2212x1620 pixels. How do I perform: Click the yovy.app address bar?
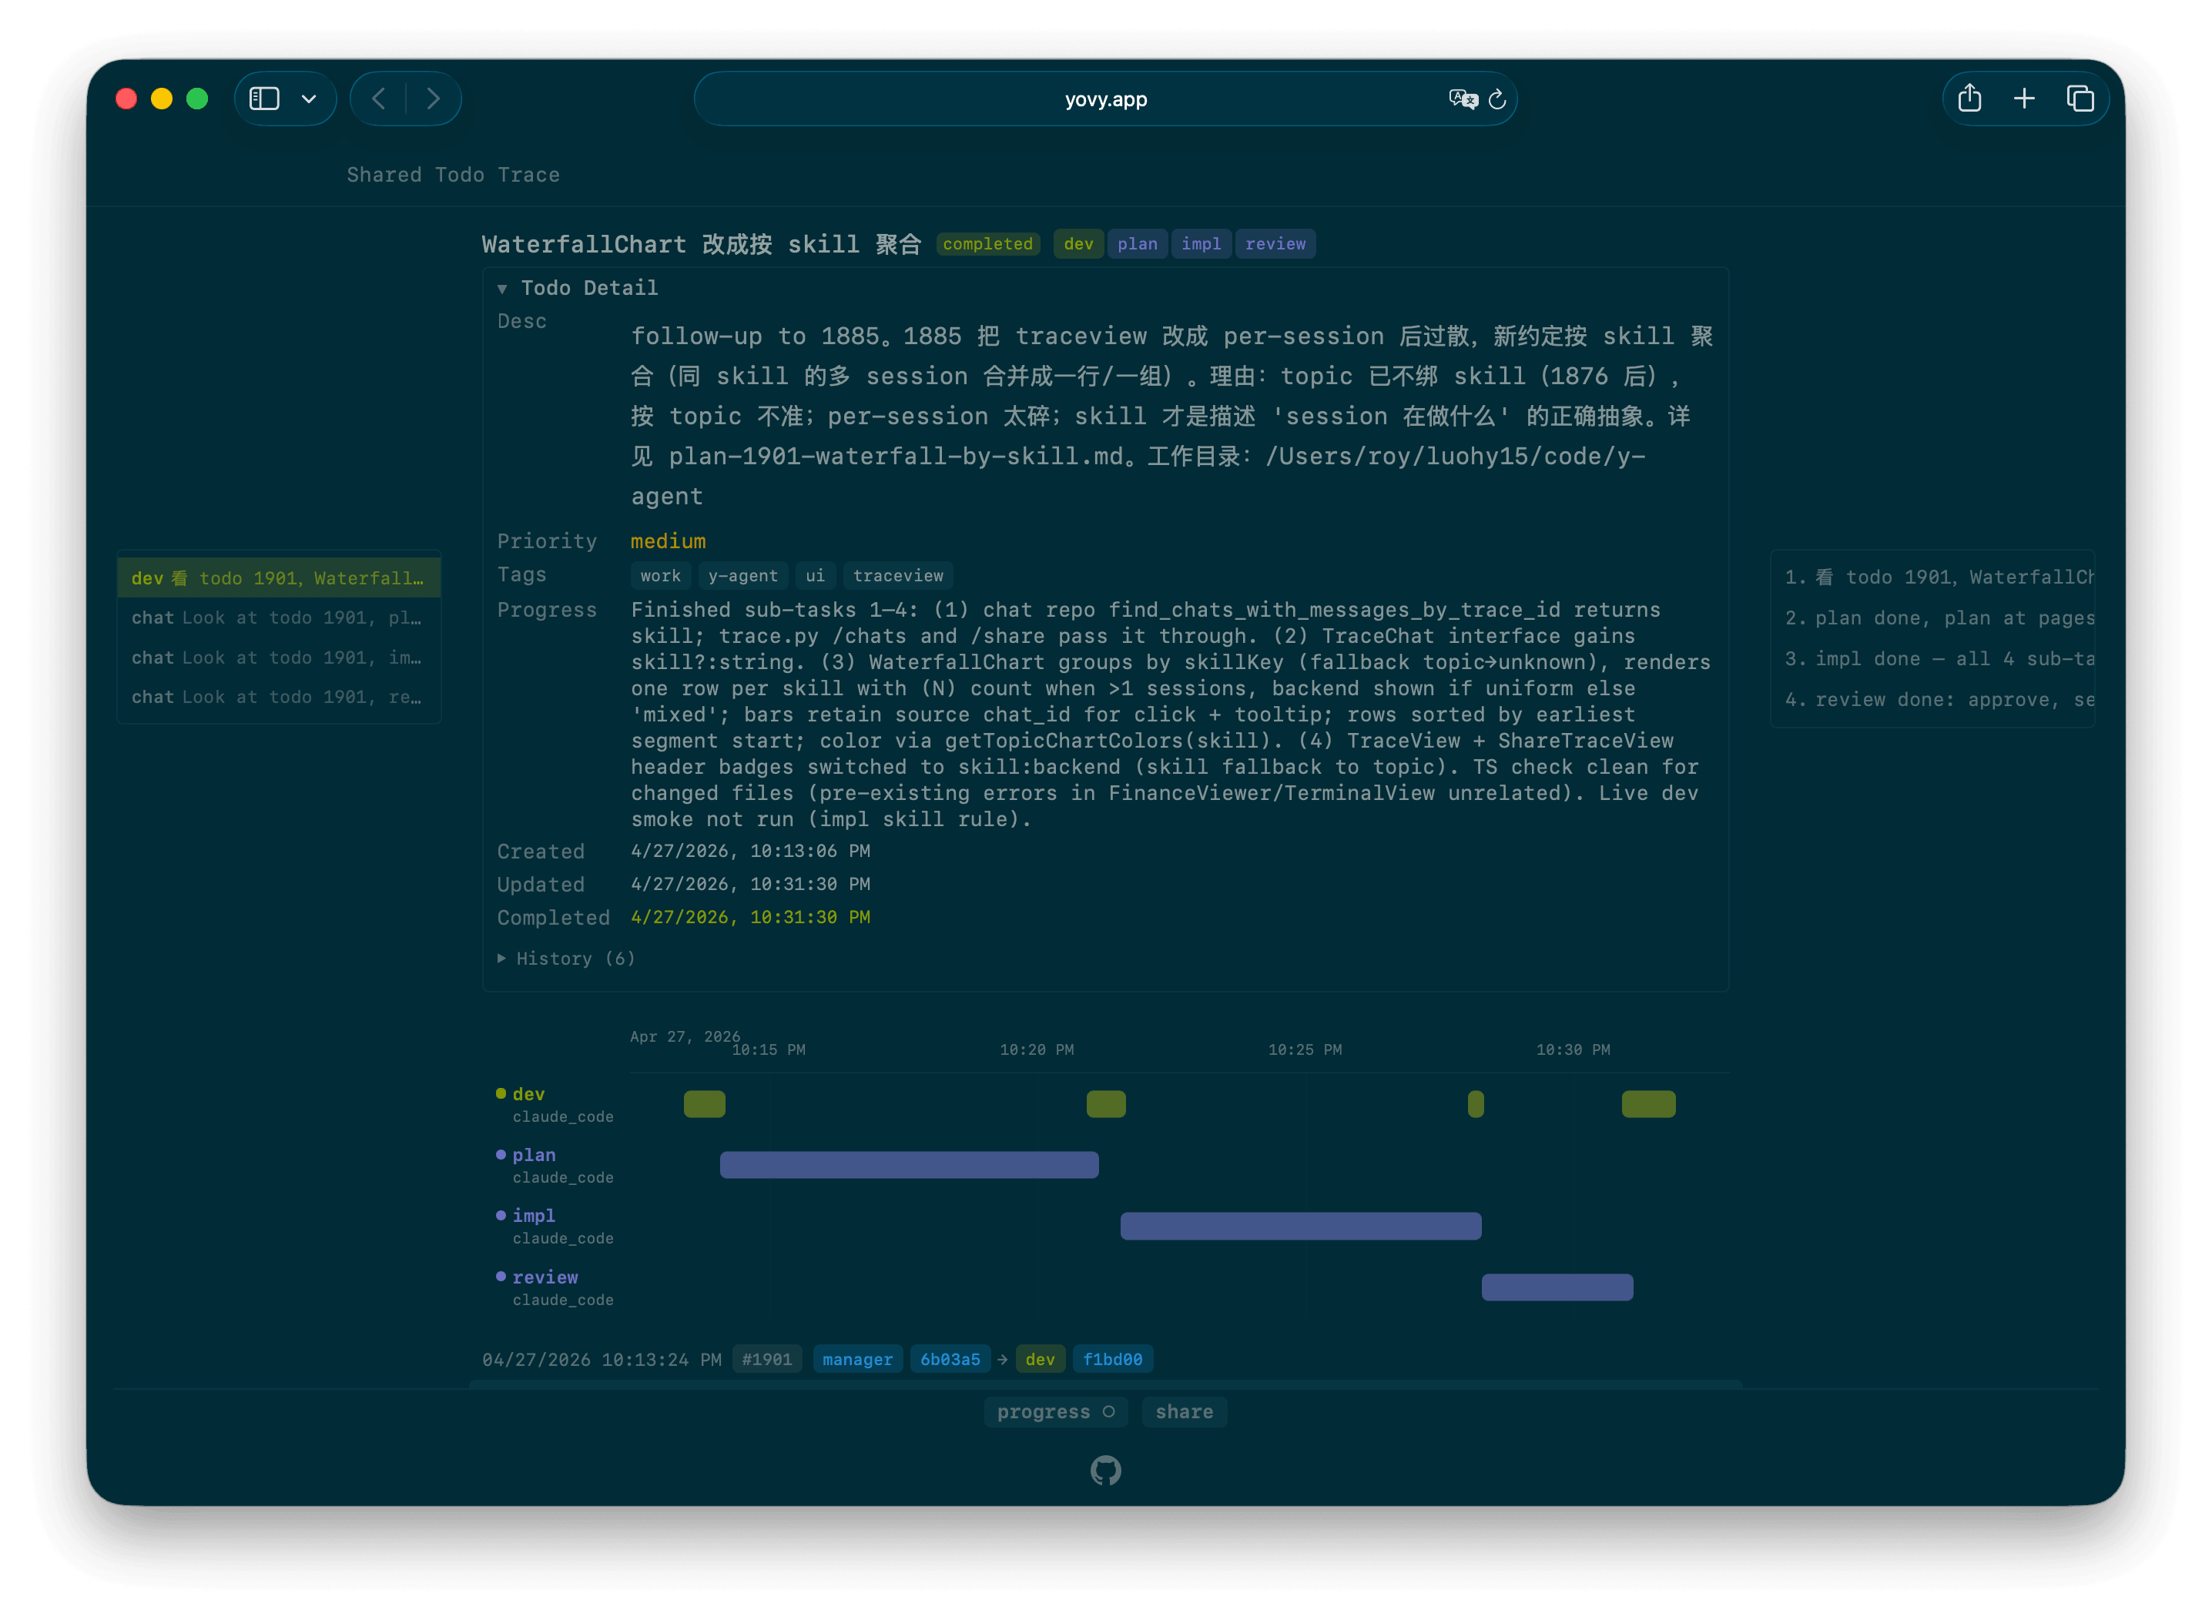click(x=1104, y=99)
